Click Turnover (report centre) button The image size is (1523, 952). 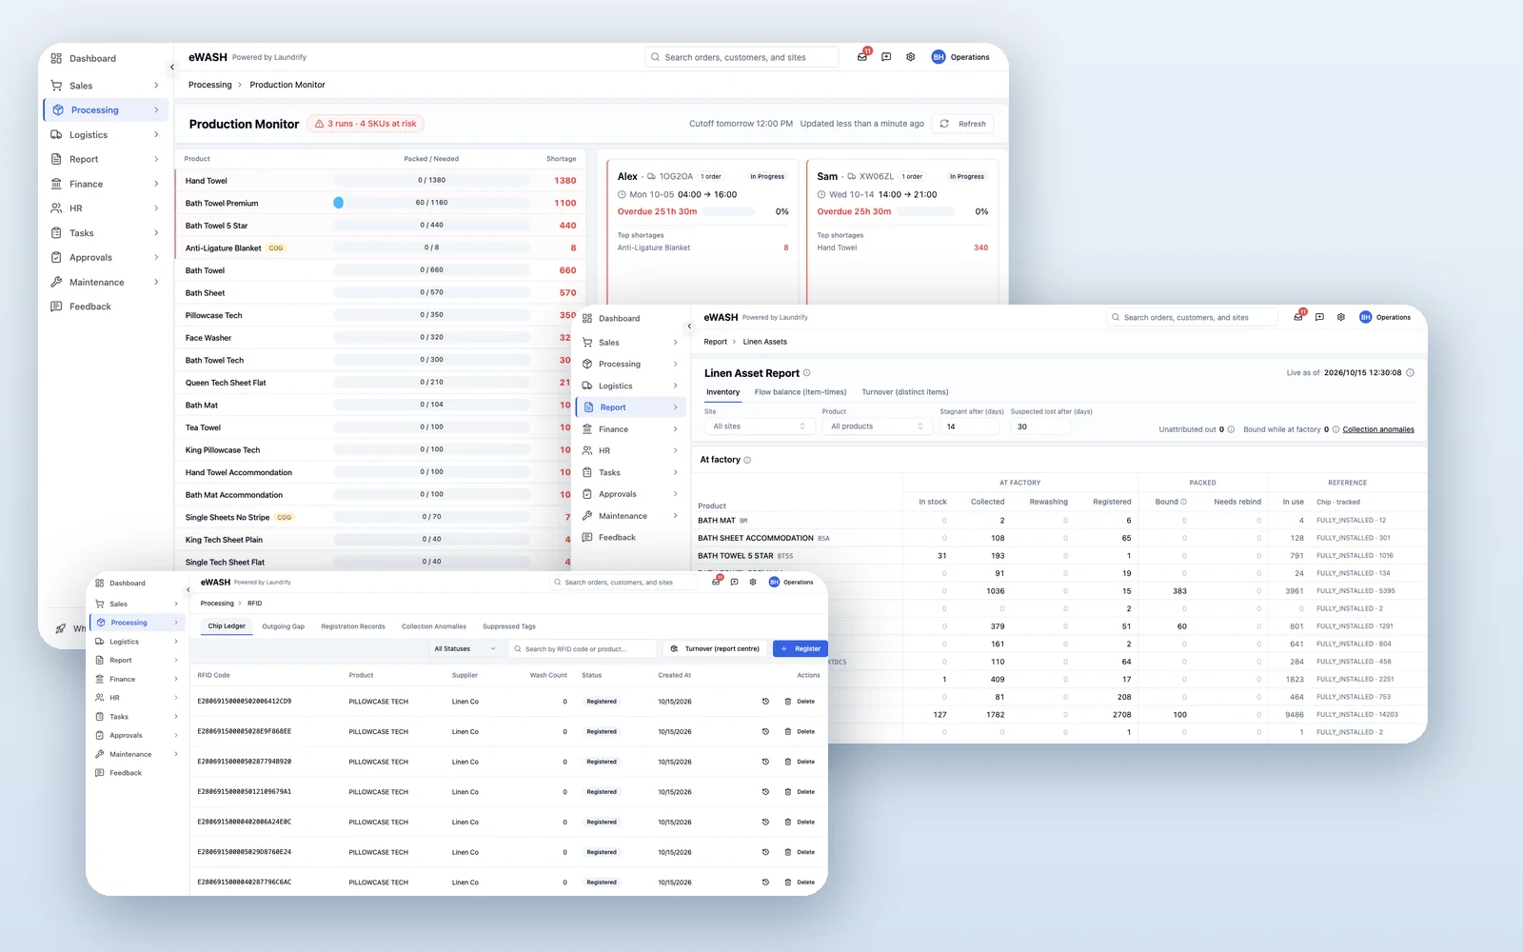point(715,649)
